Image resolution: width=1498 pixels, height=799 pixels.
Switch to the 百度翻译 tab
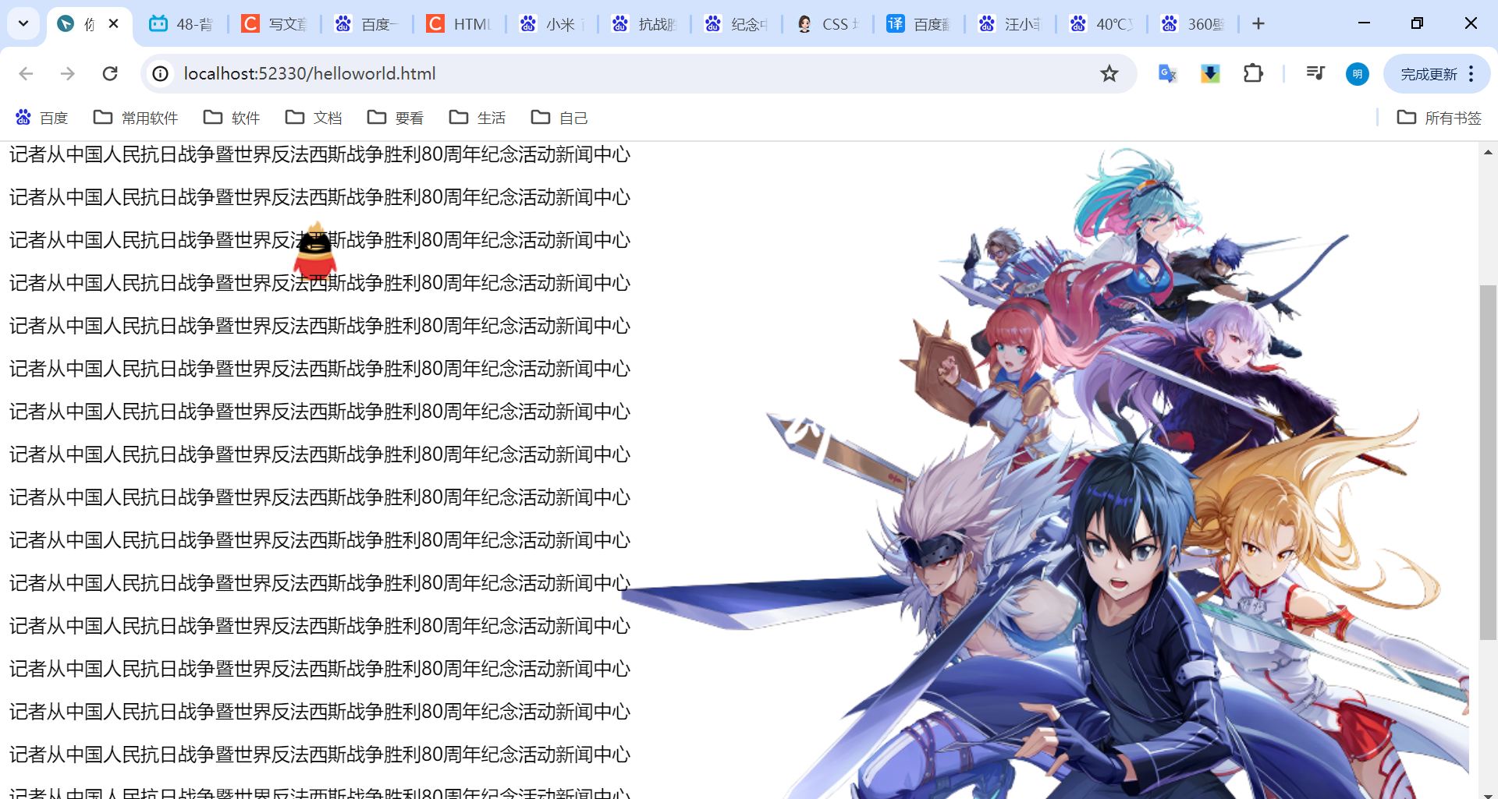(x=919, y=24)
